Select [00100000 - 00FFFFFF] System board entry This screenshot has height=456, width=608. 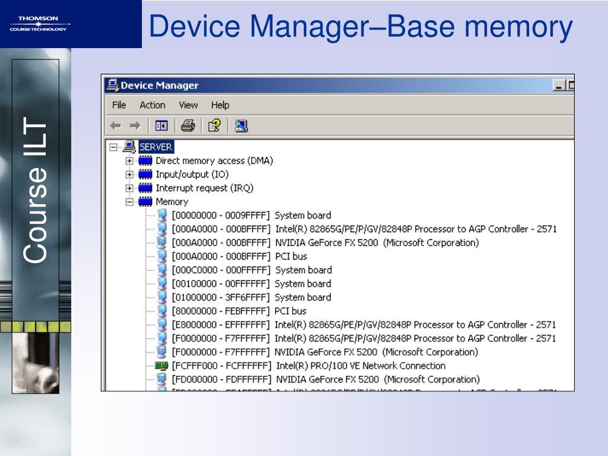point(252,283)
